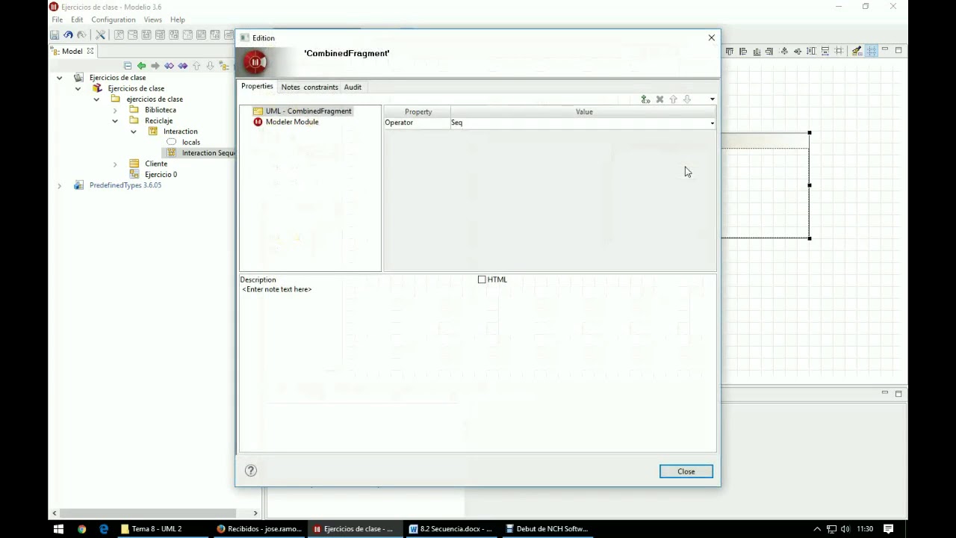This screenshot has height=538, width=956.
Task: Click the blue Undo arrow icon
Action: pos(68,35)
